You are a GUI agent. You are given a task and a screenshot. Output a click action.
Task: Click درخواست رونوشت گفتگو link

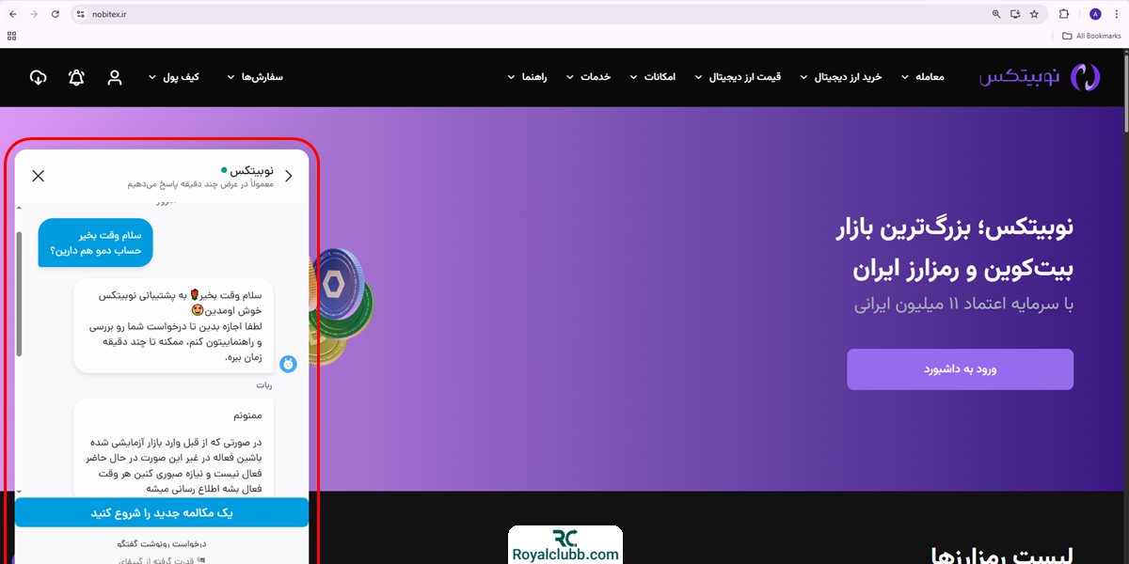(x=162, y=544)
